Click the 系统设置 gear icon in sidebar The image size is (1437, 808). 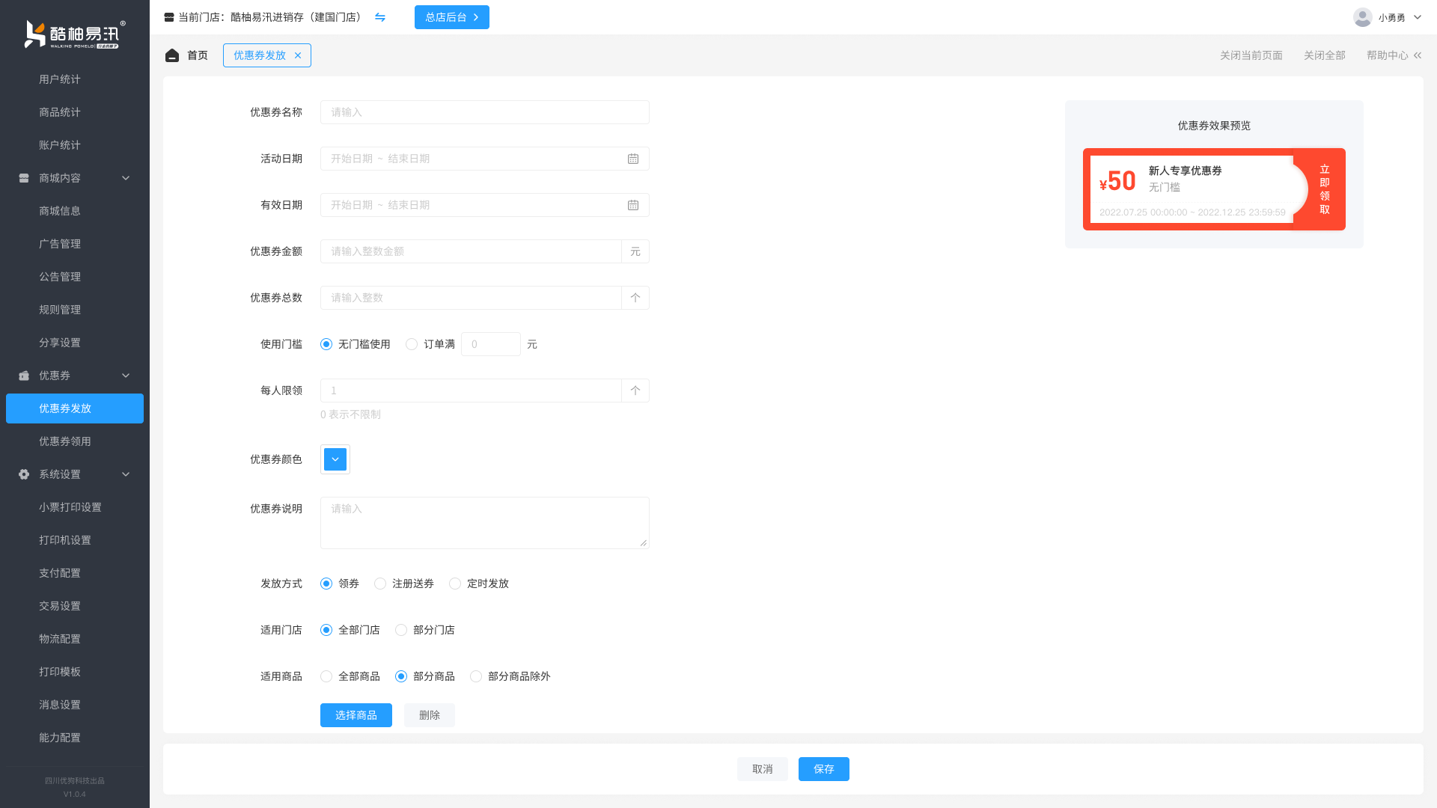24,474
